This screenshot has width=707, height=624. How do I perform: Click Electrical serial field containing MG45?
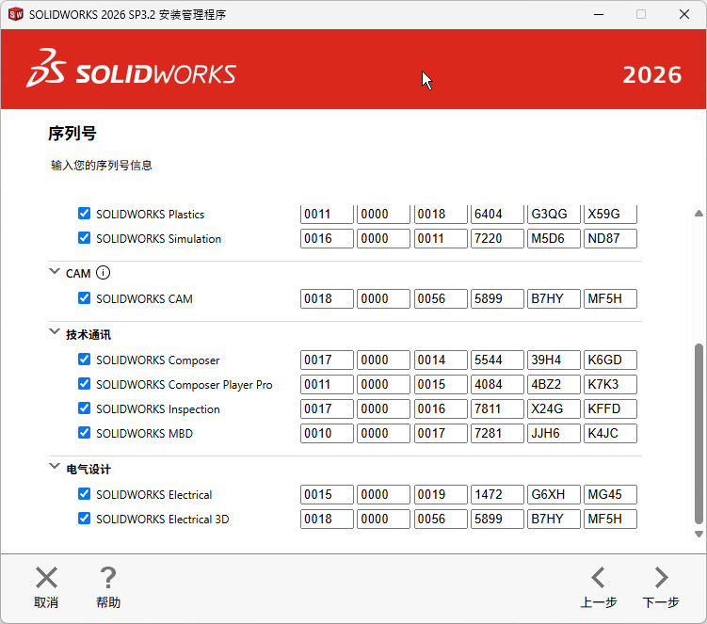pos(611,495)
